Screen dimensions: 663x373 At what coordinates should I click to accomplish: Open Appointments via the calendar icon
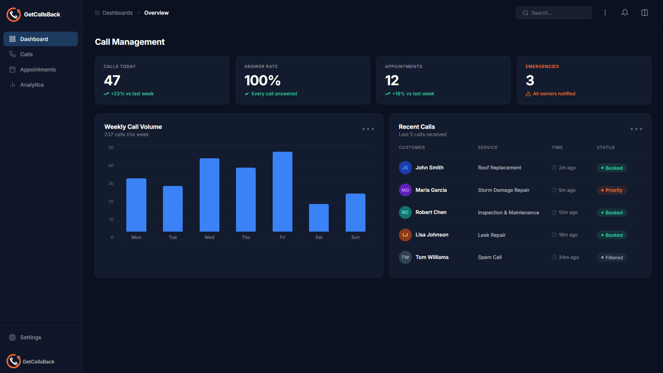(x=12, y=69)
